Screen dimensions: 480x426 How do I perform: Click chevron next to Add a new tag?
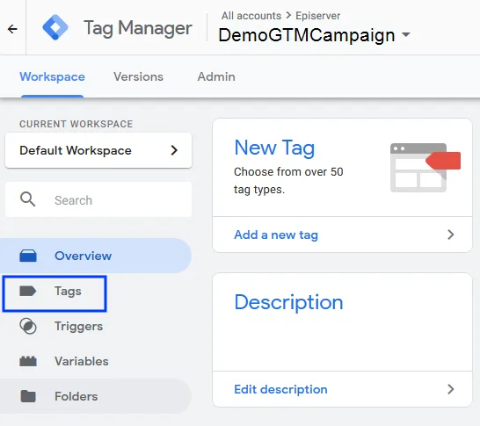click(450, 235)
